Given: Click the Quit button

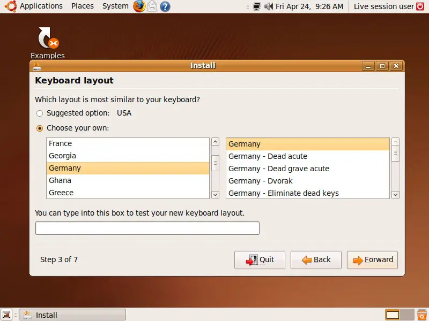Looking at the screenshot, I should (260, 260).
